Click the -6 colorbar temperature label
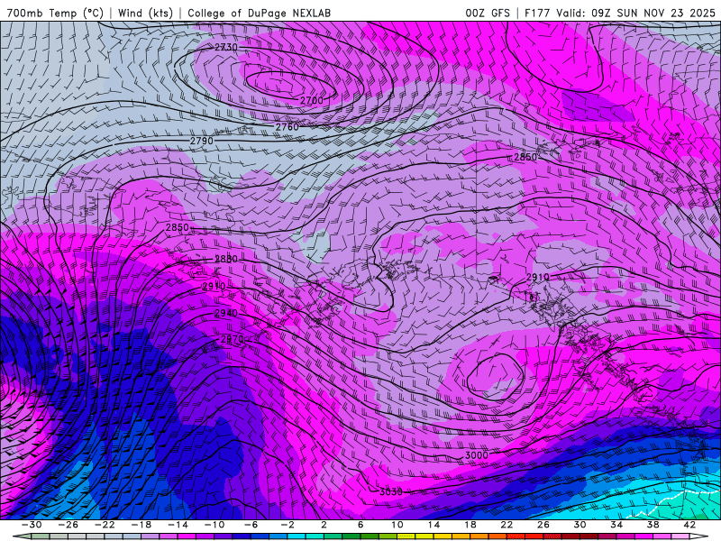This screenshot has width=721, height=541. pos(251,525)
